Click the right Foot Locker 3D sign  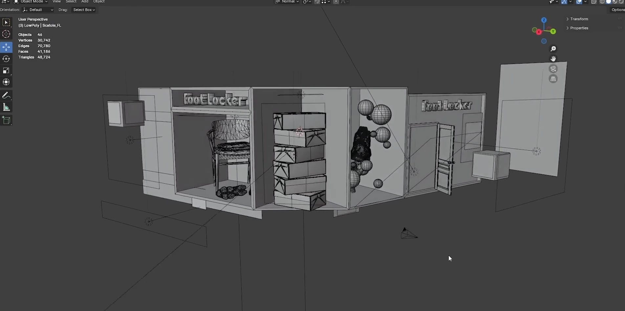point(447,105)
